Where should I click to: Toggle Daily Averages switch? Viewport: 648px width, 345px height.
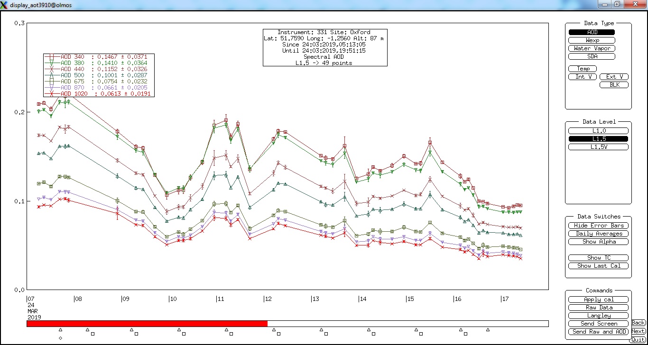click(x=599, y=234)
